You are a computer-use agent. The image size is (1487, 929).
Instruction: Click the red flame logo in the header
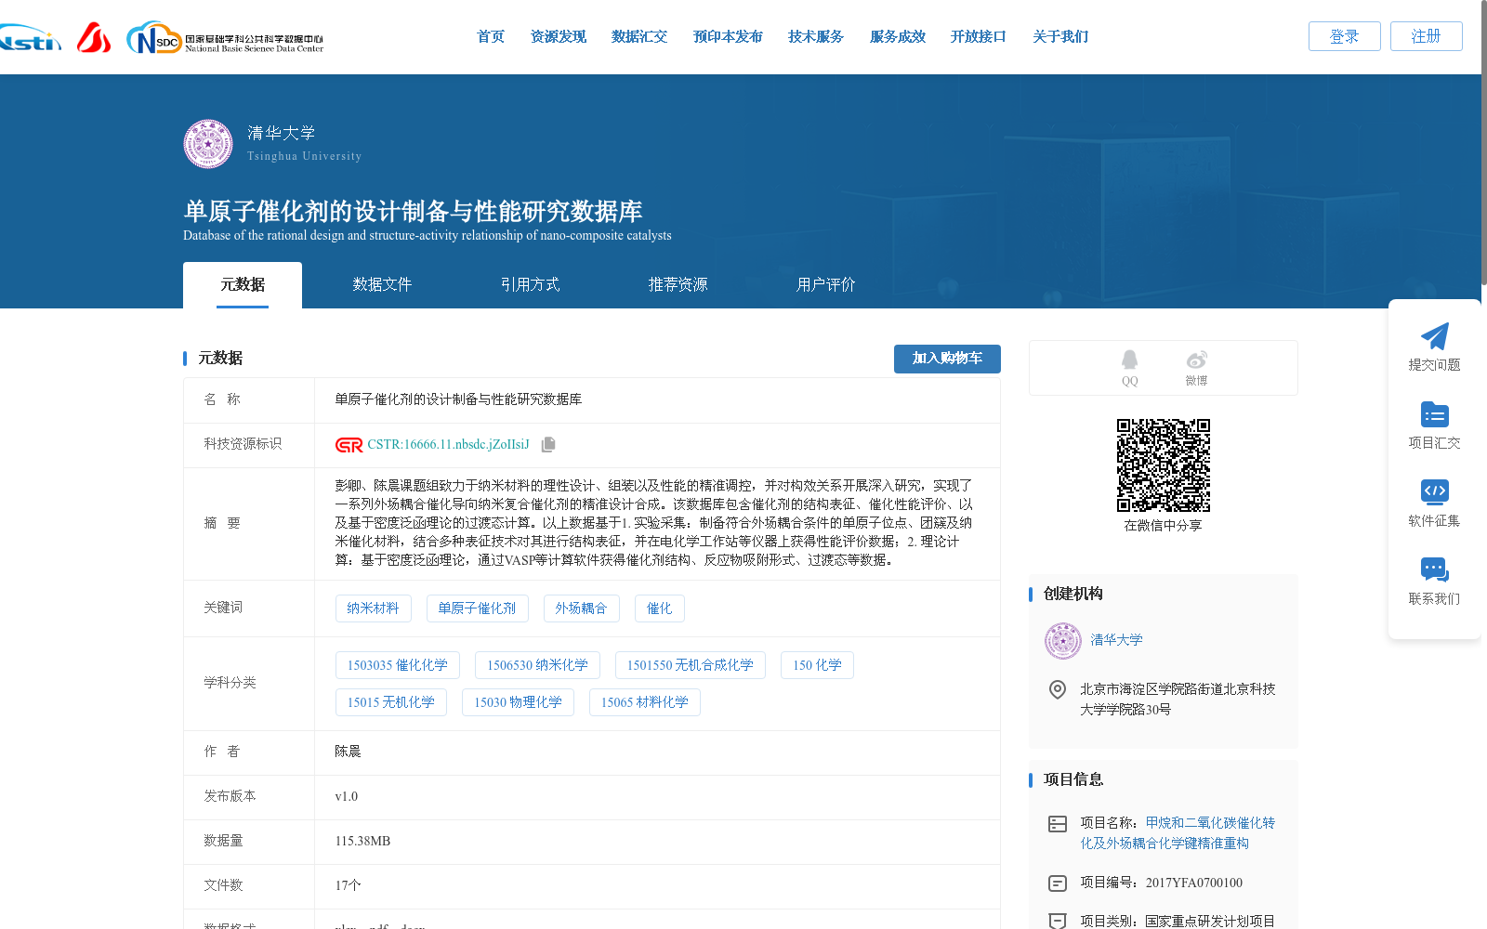tap(94, 37)
